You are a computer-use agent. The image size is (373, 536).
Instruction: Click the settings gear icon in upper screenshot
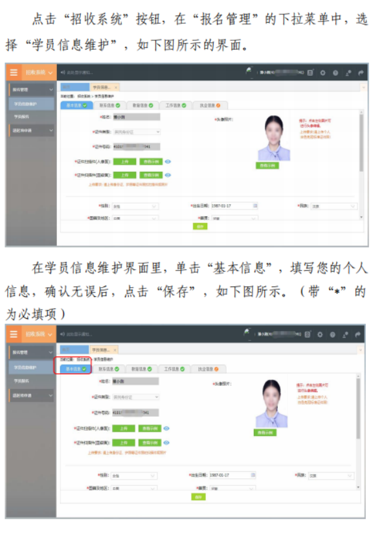[322, 73]
